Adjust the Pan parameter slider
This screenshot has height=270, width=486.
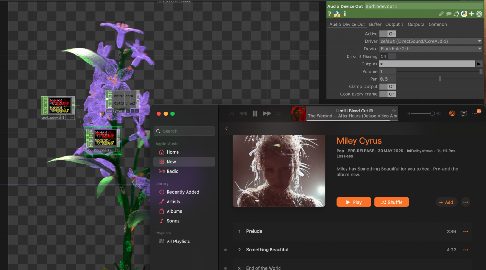pos(439,79)
